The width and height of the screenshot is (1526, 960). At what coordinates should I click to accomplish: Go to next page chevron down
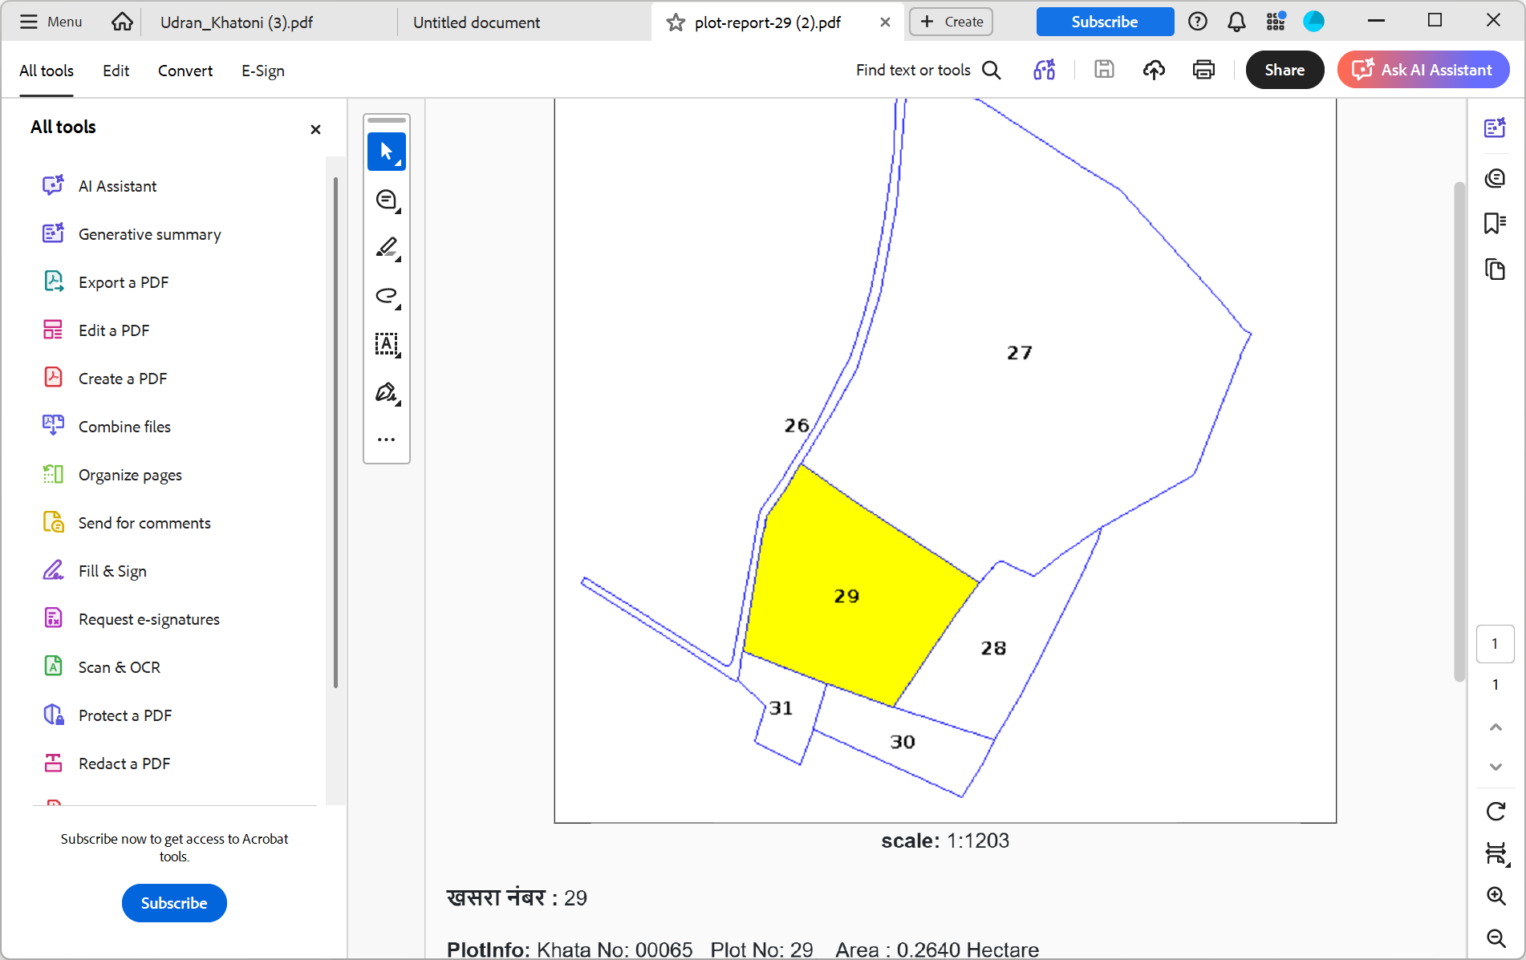1496,767
